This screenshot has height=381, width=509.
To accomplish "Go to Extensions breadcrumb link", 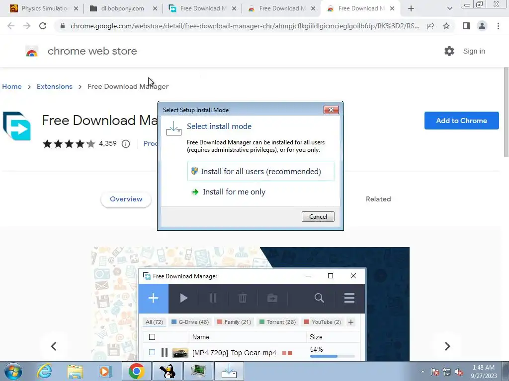I will (55, 86).
